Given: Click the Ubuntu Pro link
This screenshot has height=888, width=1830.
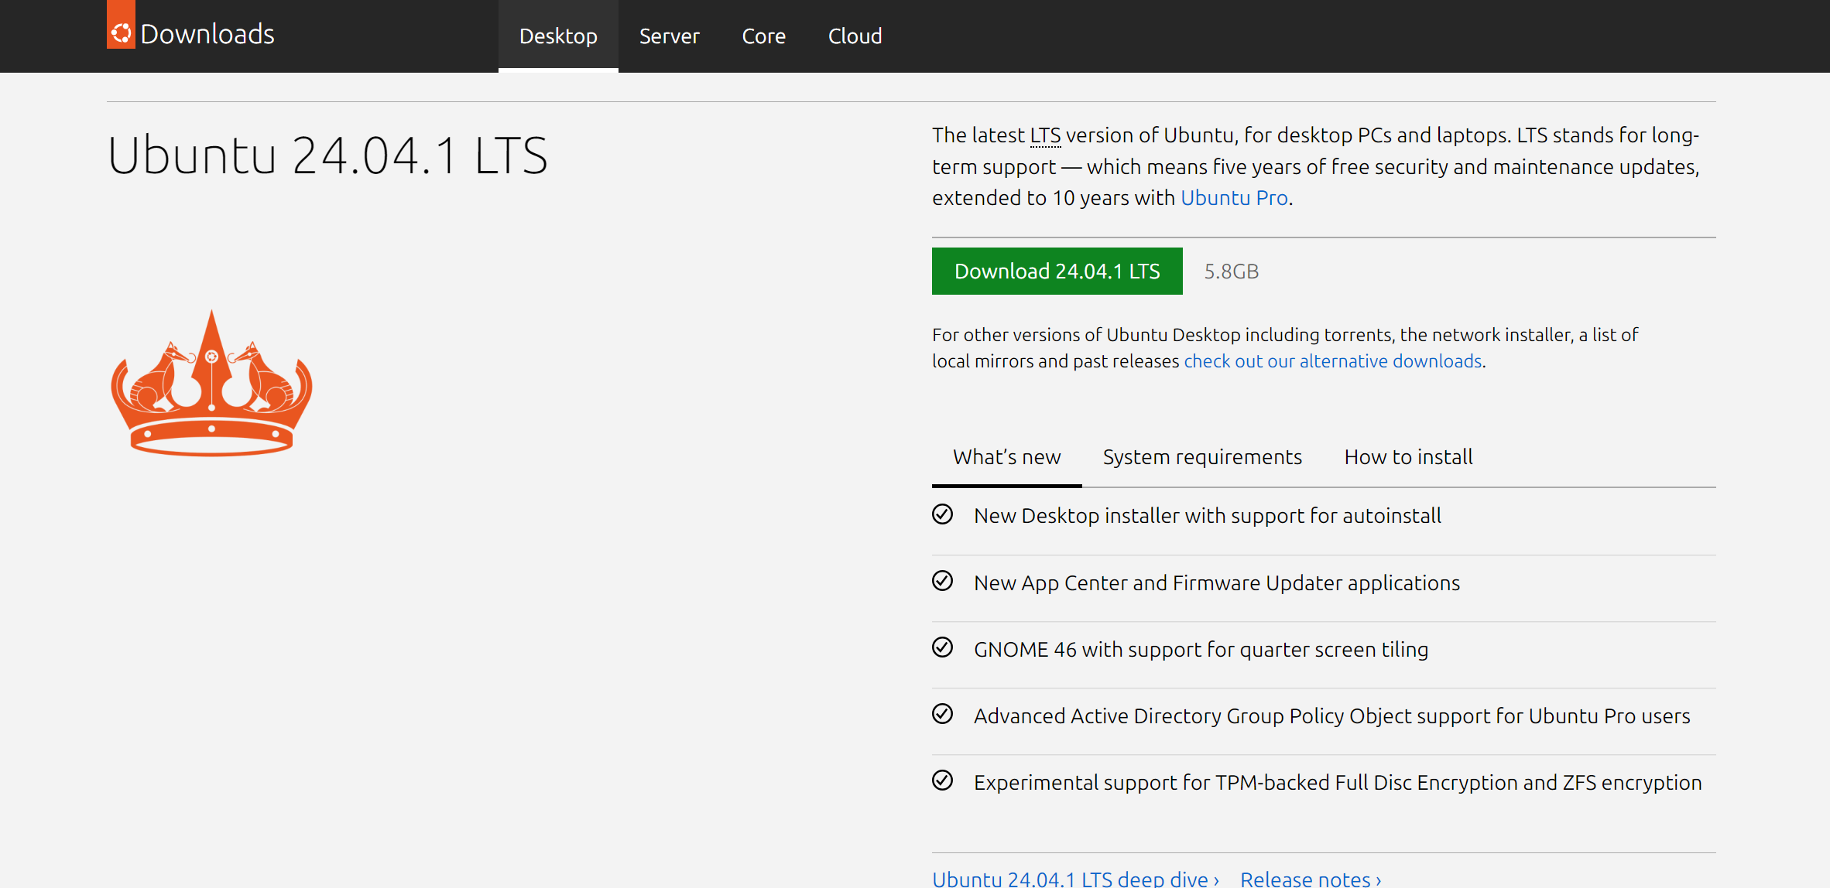Looking at the screenshot, I should pyautogui.click(x=1234, y=198).
